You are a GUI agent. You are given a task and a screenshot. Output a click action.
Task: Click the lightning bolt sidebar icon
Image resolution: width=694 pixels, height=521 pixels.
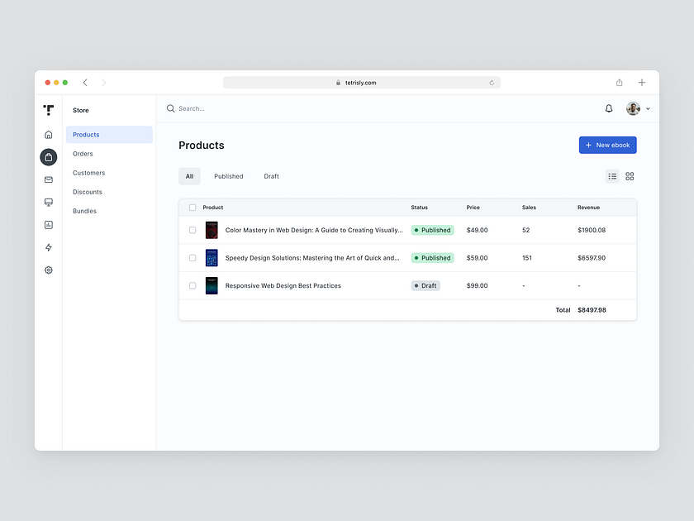pos(48,247)
